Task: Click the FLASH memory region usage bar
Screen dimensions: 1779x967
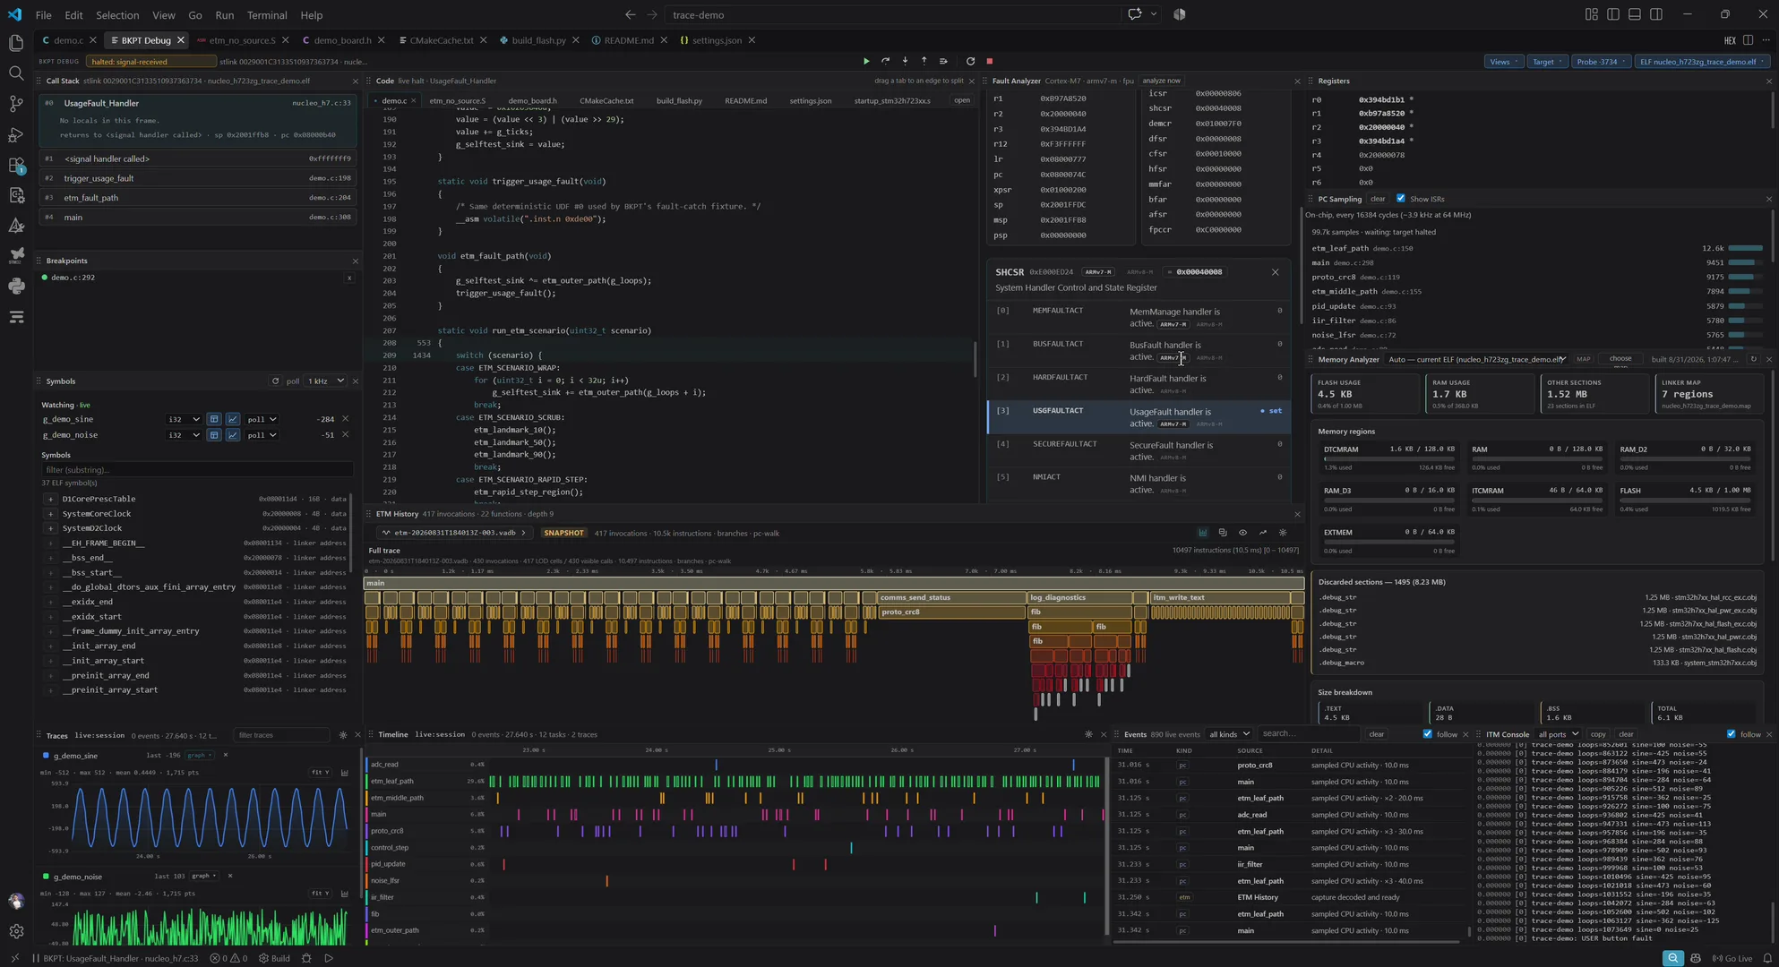Action: point(1685,501)
